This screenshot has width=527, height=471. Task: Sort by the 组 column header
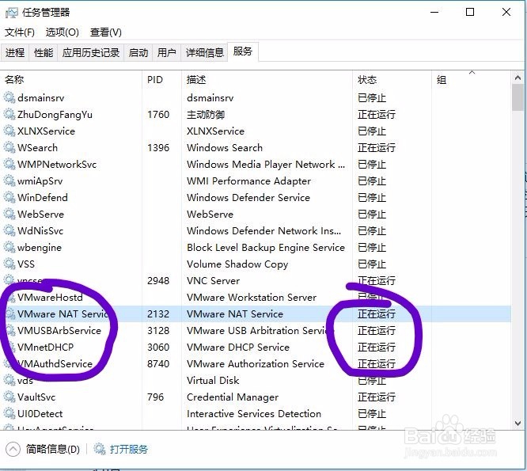point(471,80)
